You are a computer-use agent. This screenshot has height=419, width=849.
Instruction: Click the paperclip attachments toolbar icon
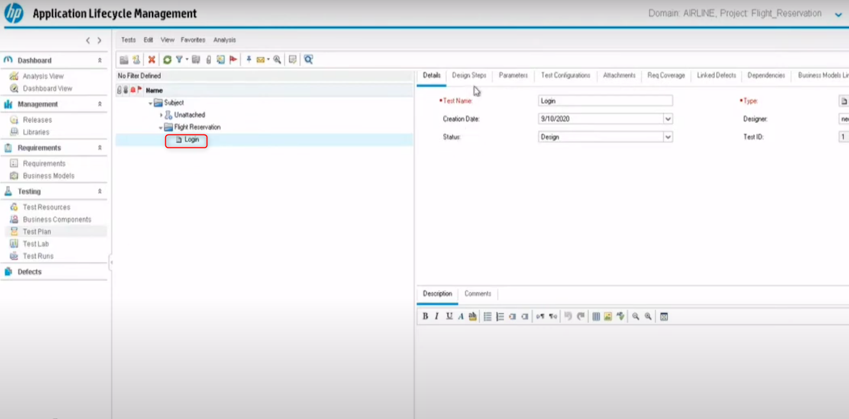208,60
